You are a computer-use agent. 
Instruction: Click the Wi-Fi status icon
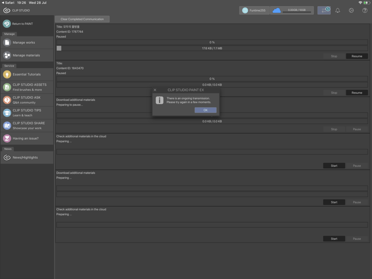point(360,3)
